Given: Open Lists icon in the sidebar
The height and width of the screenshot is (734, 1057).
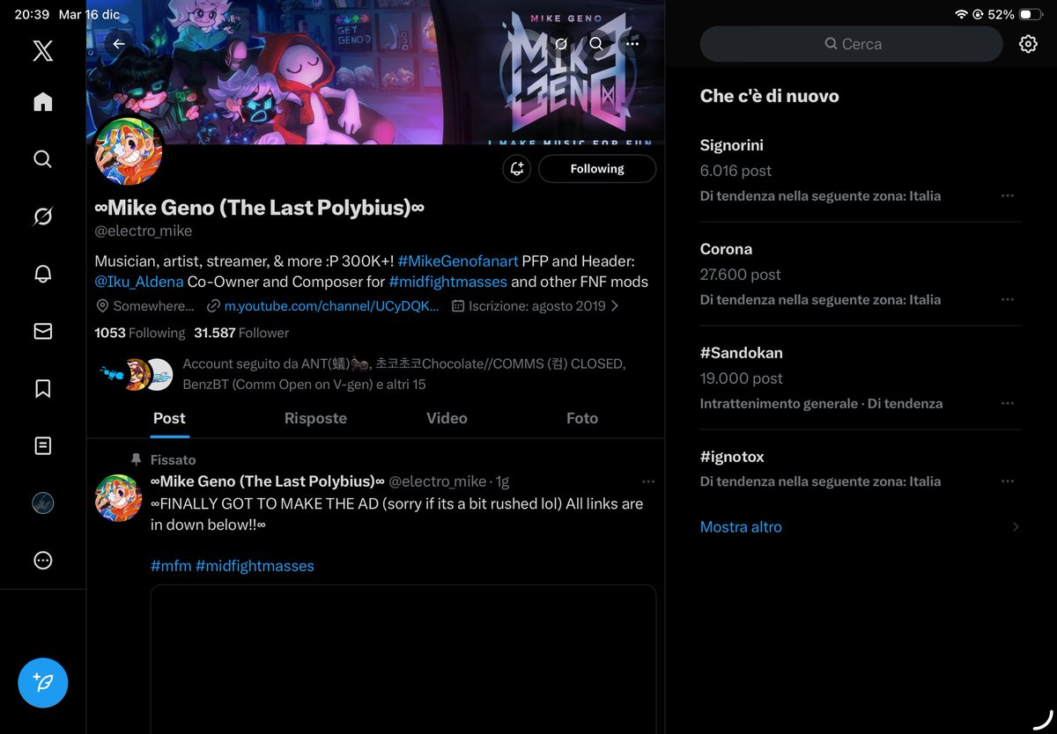Looking at the screenshot, I should [42, 445].
